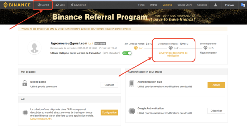Image resolution: width=247 pixels, height=126 pixels.
Task: Click the Binance logo
Action: pyautogui.click(x=16, y=5)
